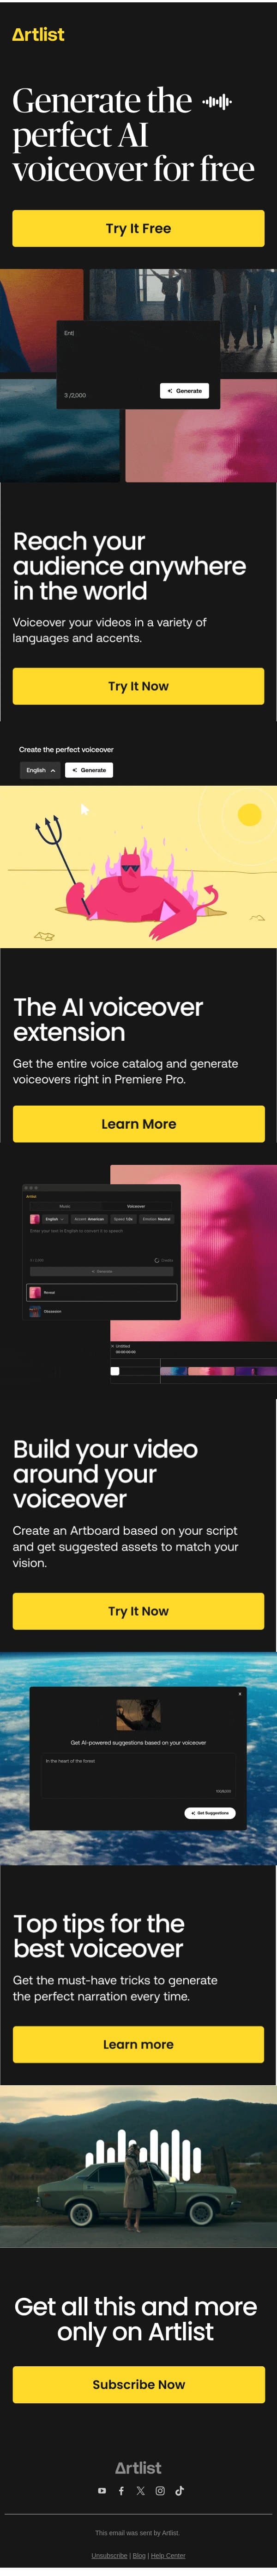This screenshot has width=277, height=2576.
Task: Open the YouTube icon in the footer
Action: pos(102,2490)
